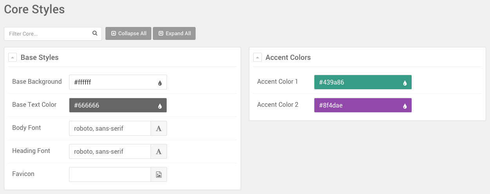
Task: Collapse the Base Styles panel
Action: click(x=13, y=57)
